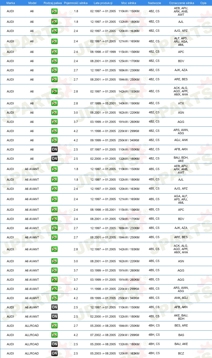The image size is (212, 358).
Task: Click the diesel ON icon for A6 AVANT AFB, AKN
Action: (x=54, y=307)
